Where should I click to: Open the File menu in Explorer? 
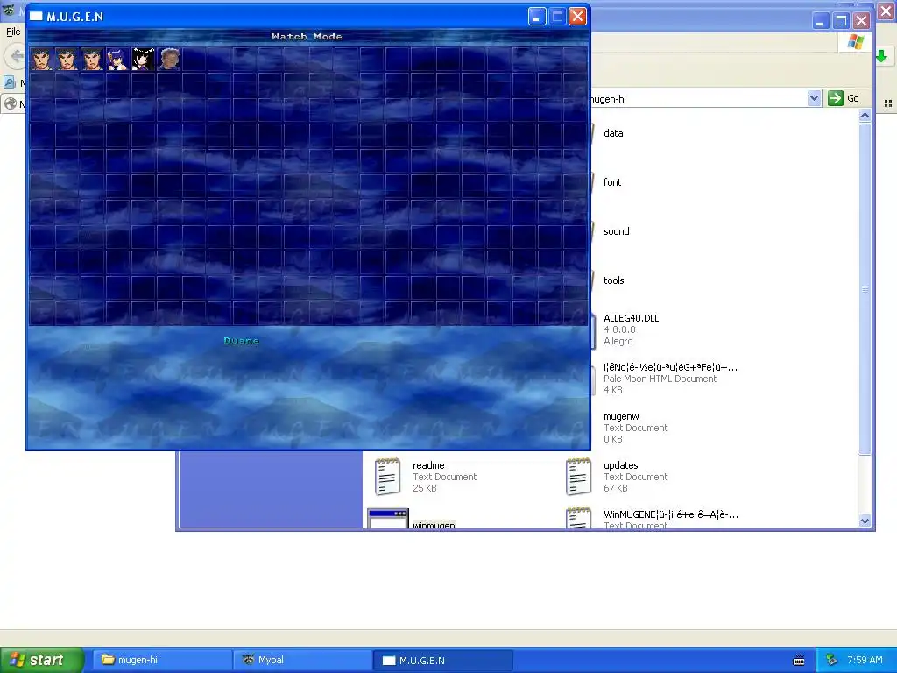coord(13,32)
